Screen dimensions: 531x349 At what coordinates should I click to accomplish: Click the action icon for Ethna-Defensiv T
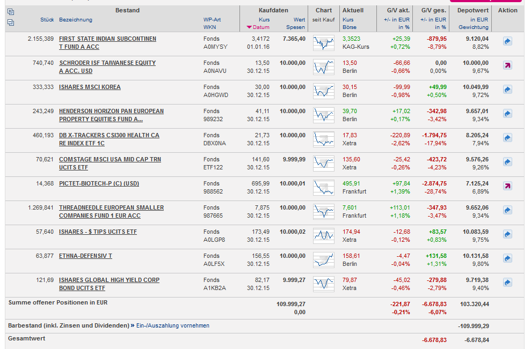click(x=507, y=258)
